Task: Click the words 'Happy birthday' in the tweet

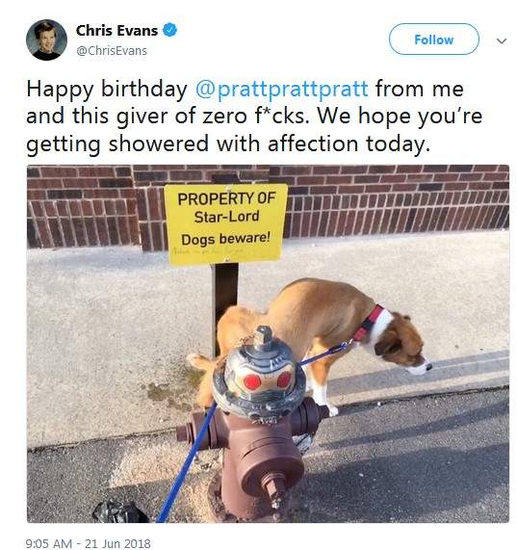Action: tap(107, 89)
